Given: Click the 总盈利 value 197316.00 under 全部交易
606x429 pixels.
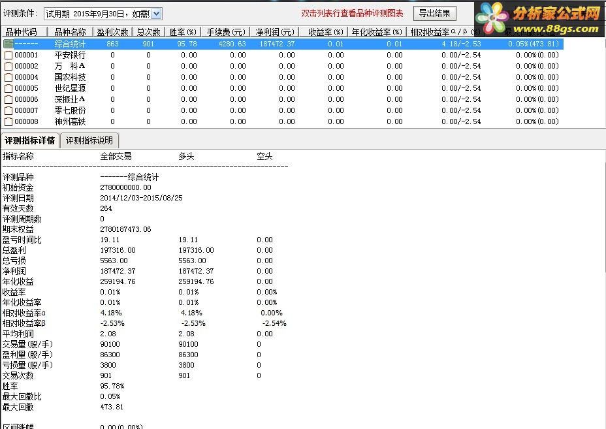Looking at the screenshot, I should tap(118, 250).
